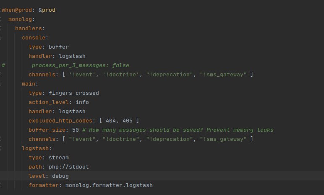The height and width of the screenshot is (195, 324).
Task: Click the commented process_psr_3_messages line
Action: pyautogui.click(x=81, y=65)
